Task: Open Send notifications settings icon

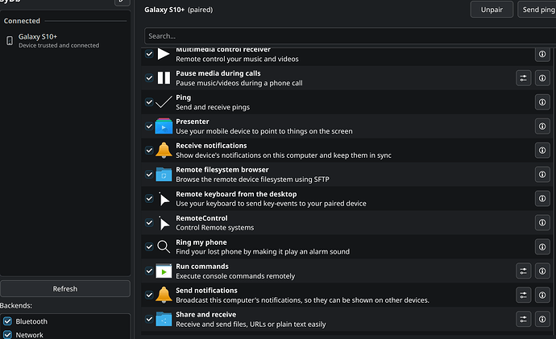Action: pyautogui.click(x=524, y=295)
